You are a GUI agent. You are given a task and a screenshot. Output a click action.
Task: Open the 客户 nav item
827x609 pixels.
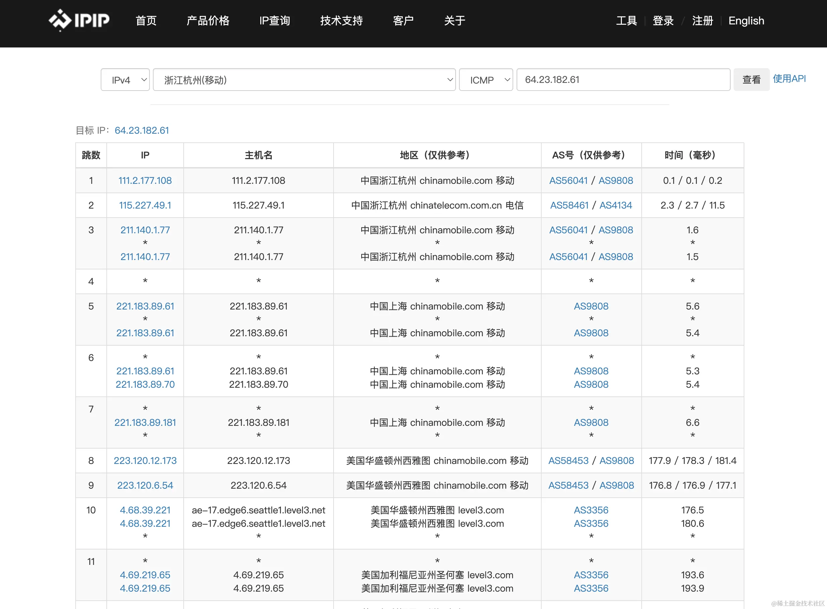(x=403, y=21)
